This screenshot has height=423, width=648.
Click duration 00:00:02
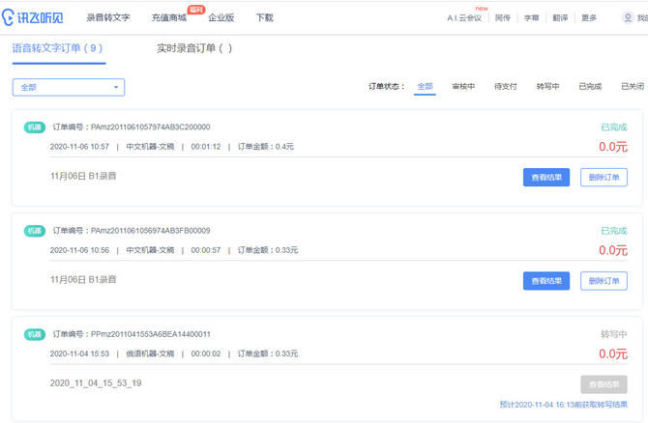(x=206, y=353)
